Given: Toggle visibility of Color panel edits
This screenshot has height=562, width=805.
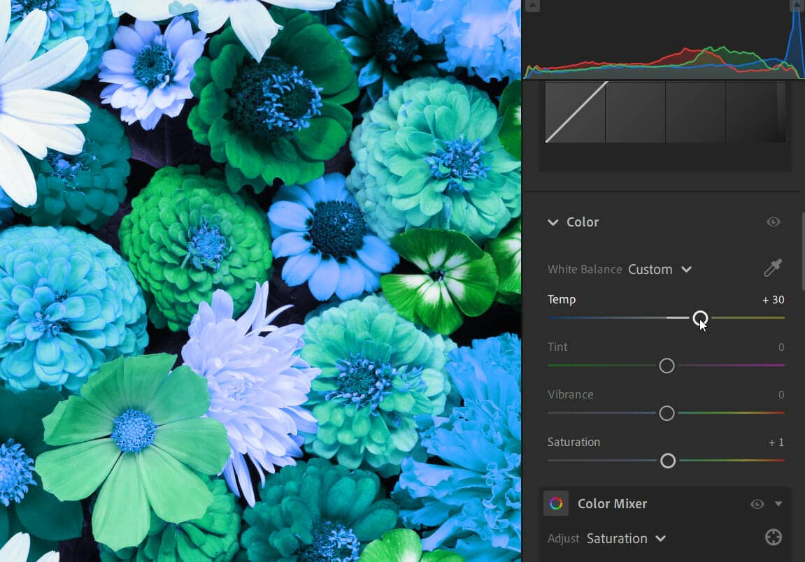Looking at the screenshot, I should click(x=773, y=222).
